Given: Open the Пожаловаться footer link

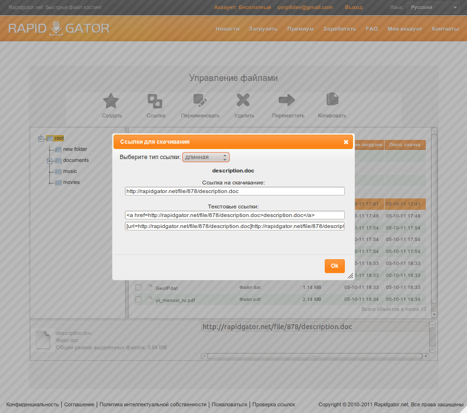Looking at the screenshot, I should [229, 404].
